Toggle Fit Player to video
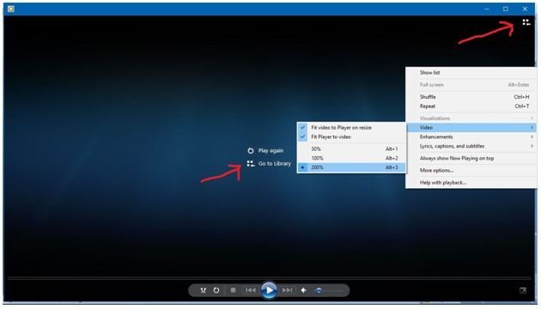The image size is (541, 309). (351, 137)
